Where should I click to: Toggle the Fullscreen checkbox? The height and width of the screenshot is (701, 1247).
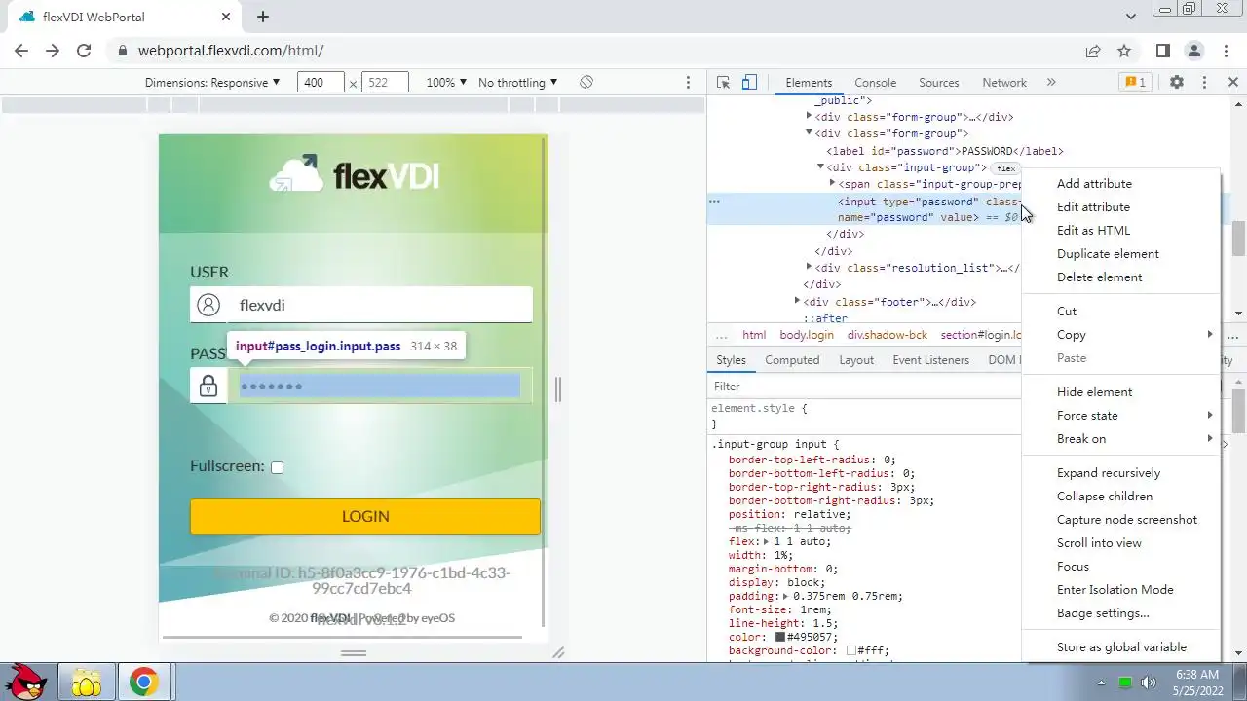pyautogui.click(x=277, y=467)
